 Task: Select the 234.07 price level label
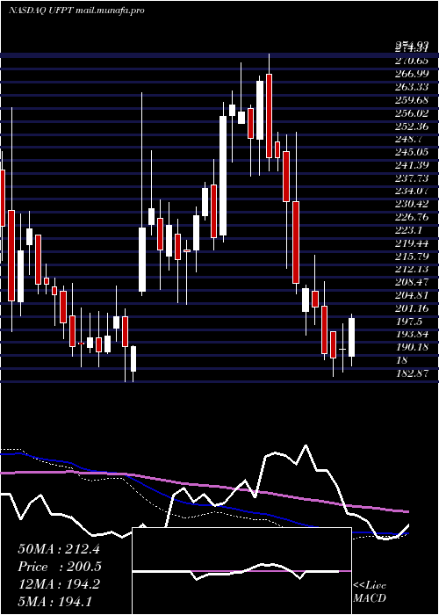[x=411, y=191]
